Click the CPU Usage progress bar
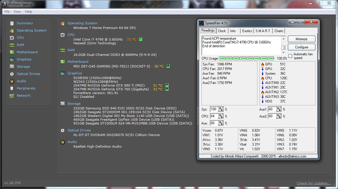The height and width of the screenshot is (189, 338). [247, 58]
